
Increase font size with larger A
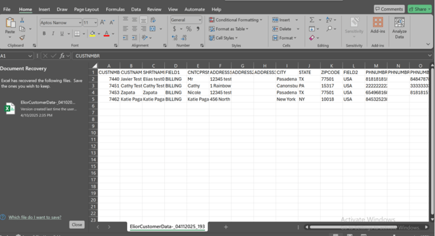102,23
